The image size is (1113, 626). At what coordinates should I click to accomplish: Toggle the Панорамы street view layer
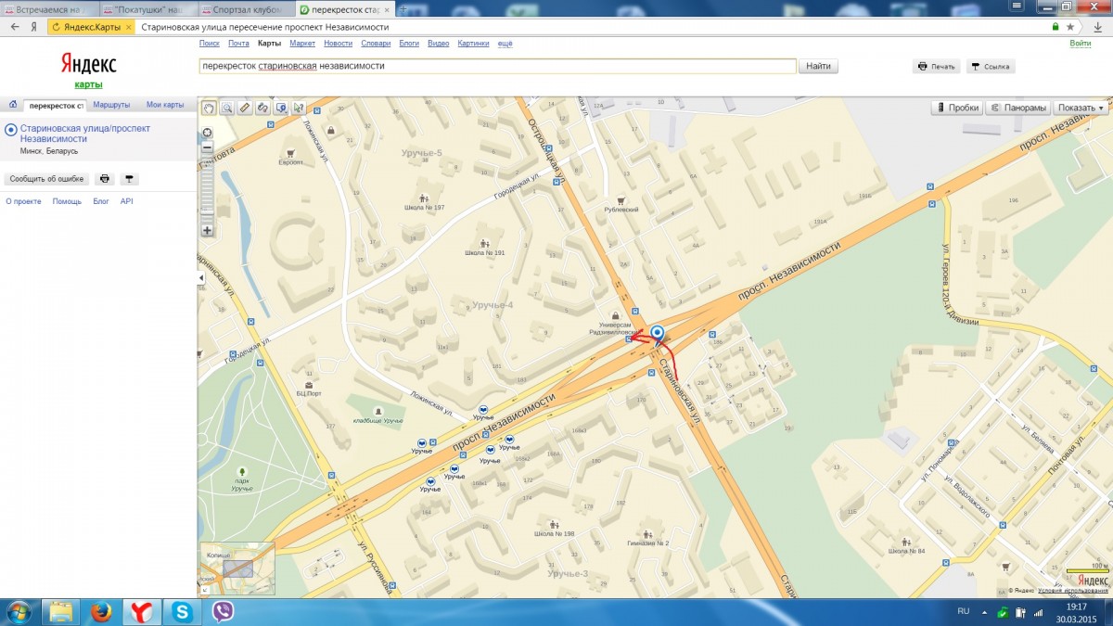tap(1018, 108)
